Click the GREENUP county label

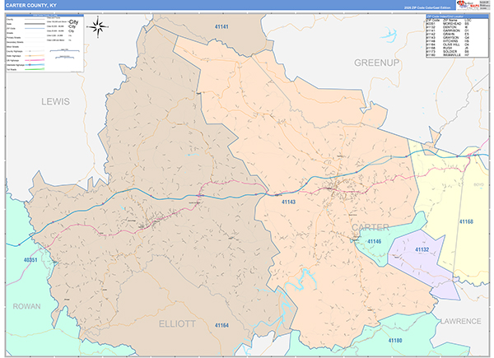375,62
